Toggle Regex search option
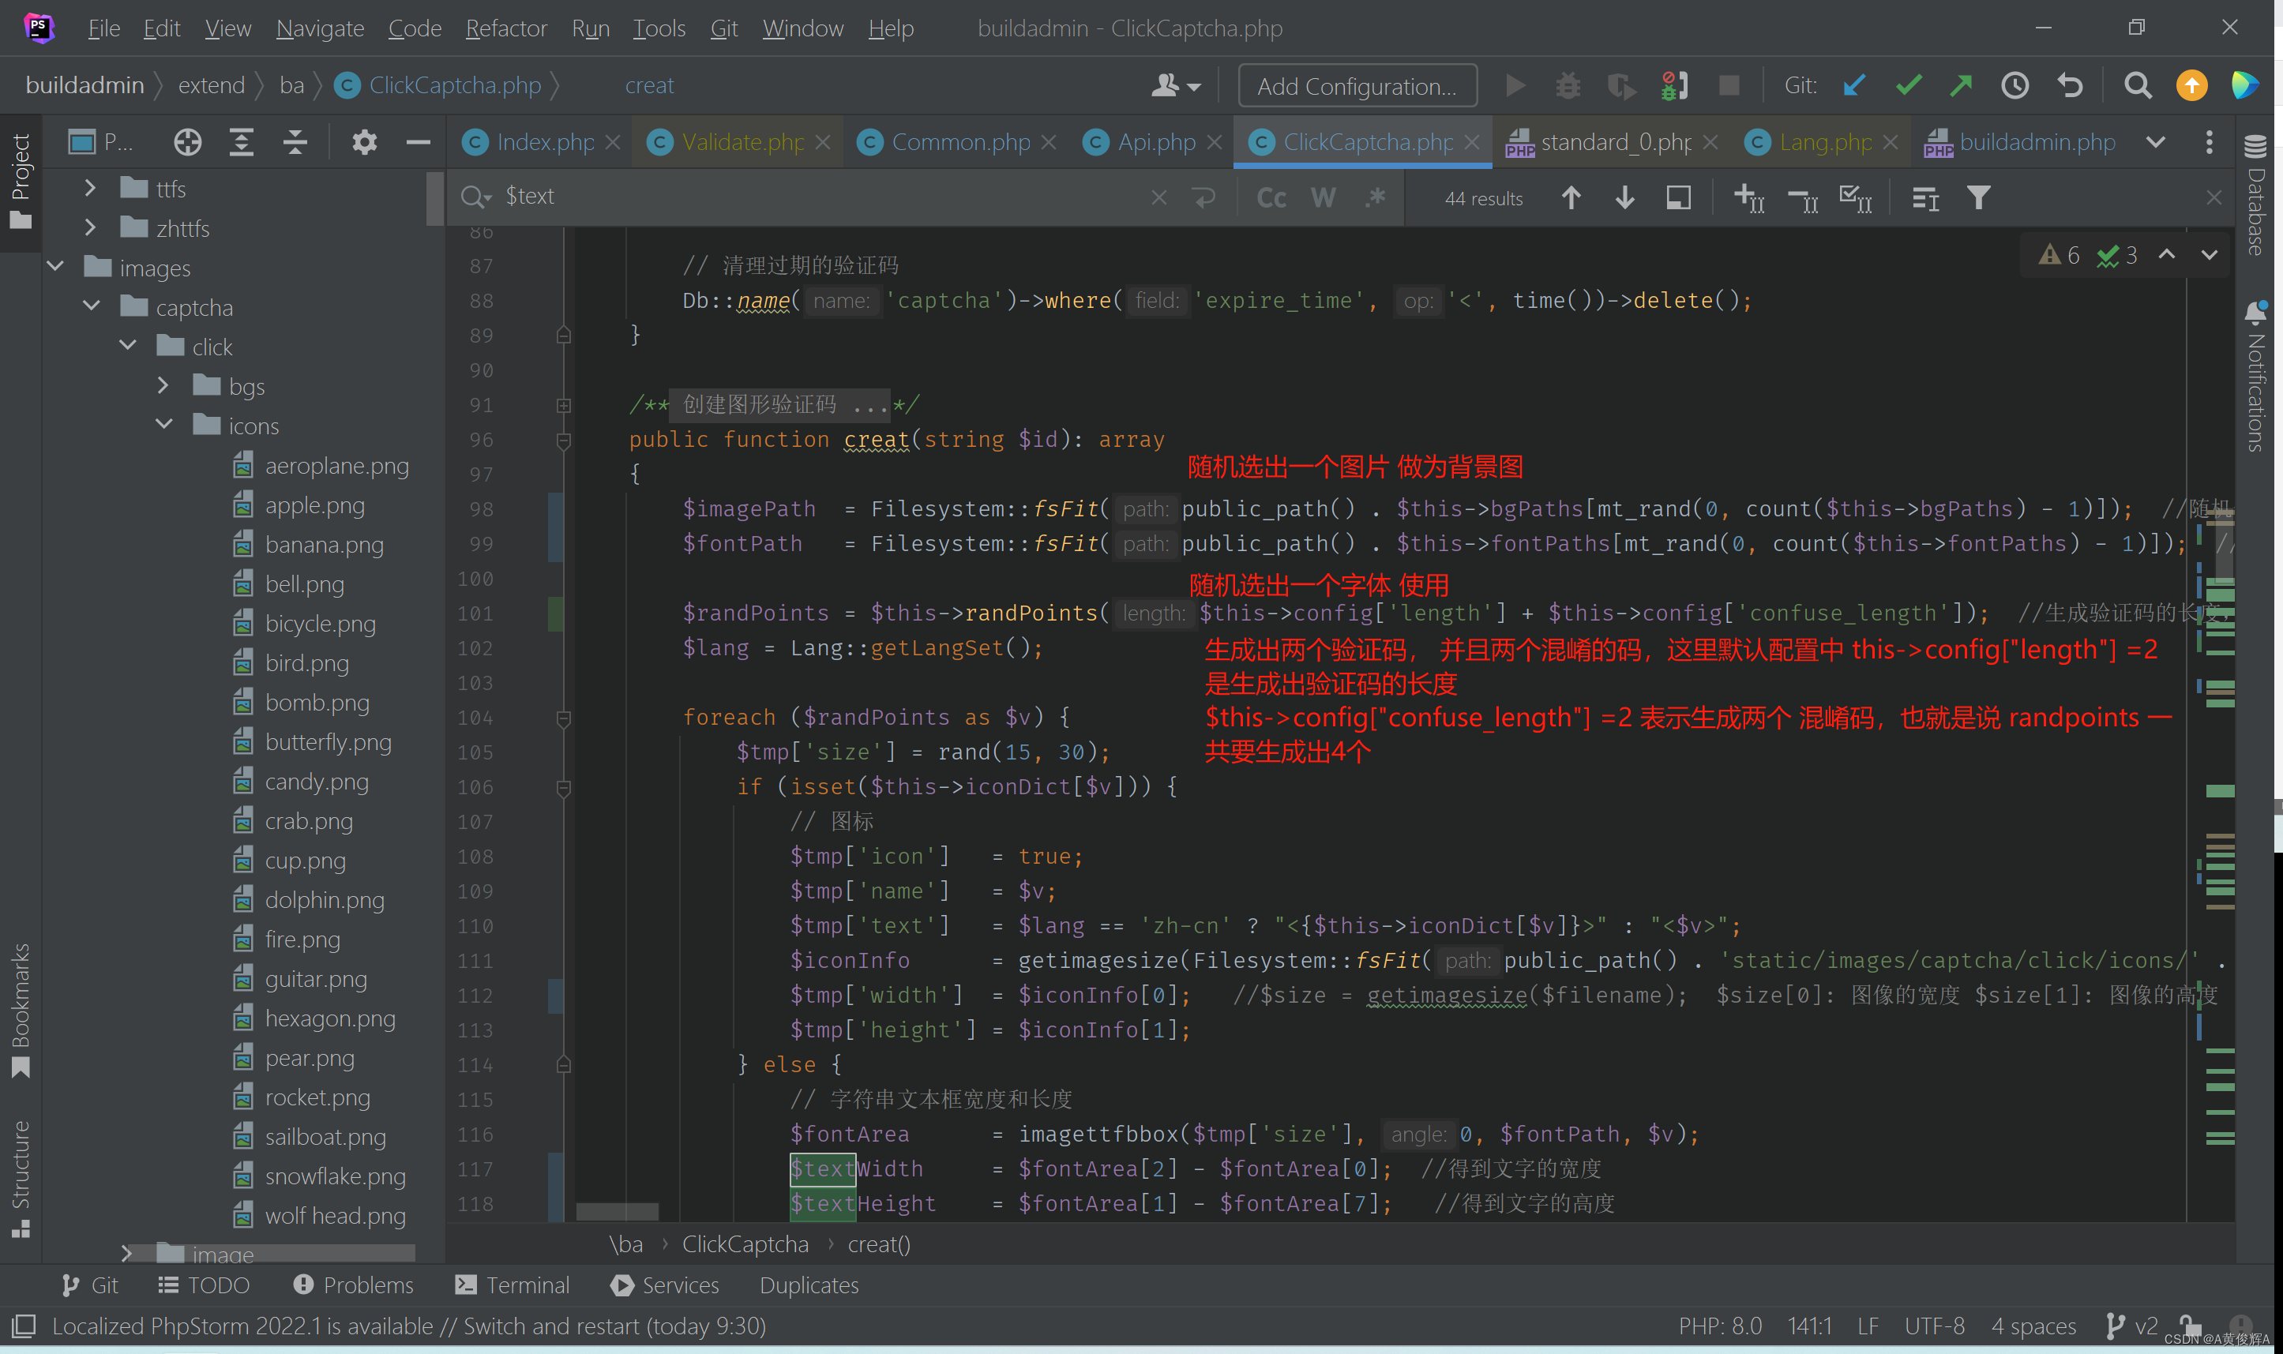This screenshot has height=1354, width=2283. (x=1375, y=198)
